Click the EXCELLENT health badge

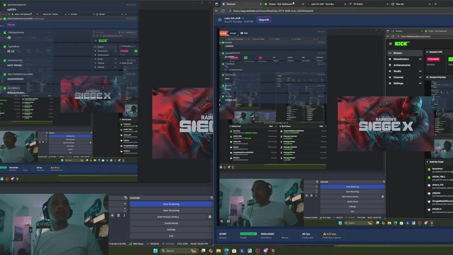pyautogui.click(x=248, y=234)
